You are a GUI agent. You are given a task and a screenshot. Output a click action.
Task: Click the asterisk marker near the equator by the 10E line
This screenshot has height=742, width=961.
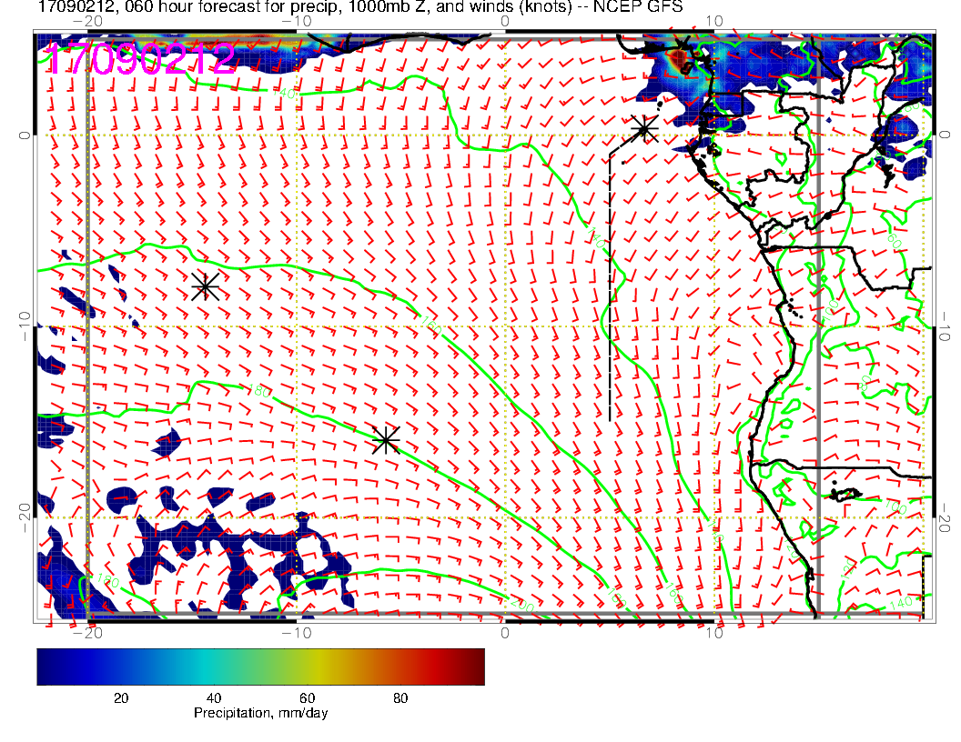coord(644,128)
